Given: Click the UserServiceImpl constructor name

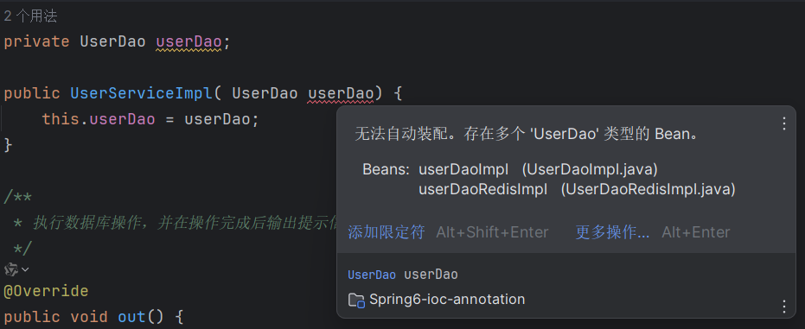Looking at the screenshot, I should tap(141, 94).
